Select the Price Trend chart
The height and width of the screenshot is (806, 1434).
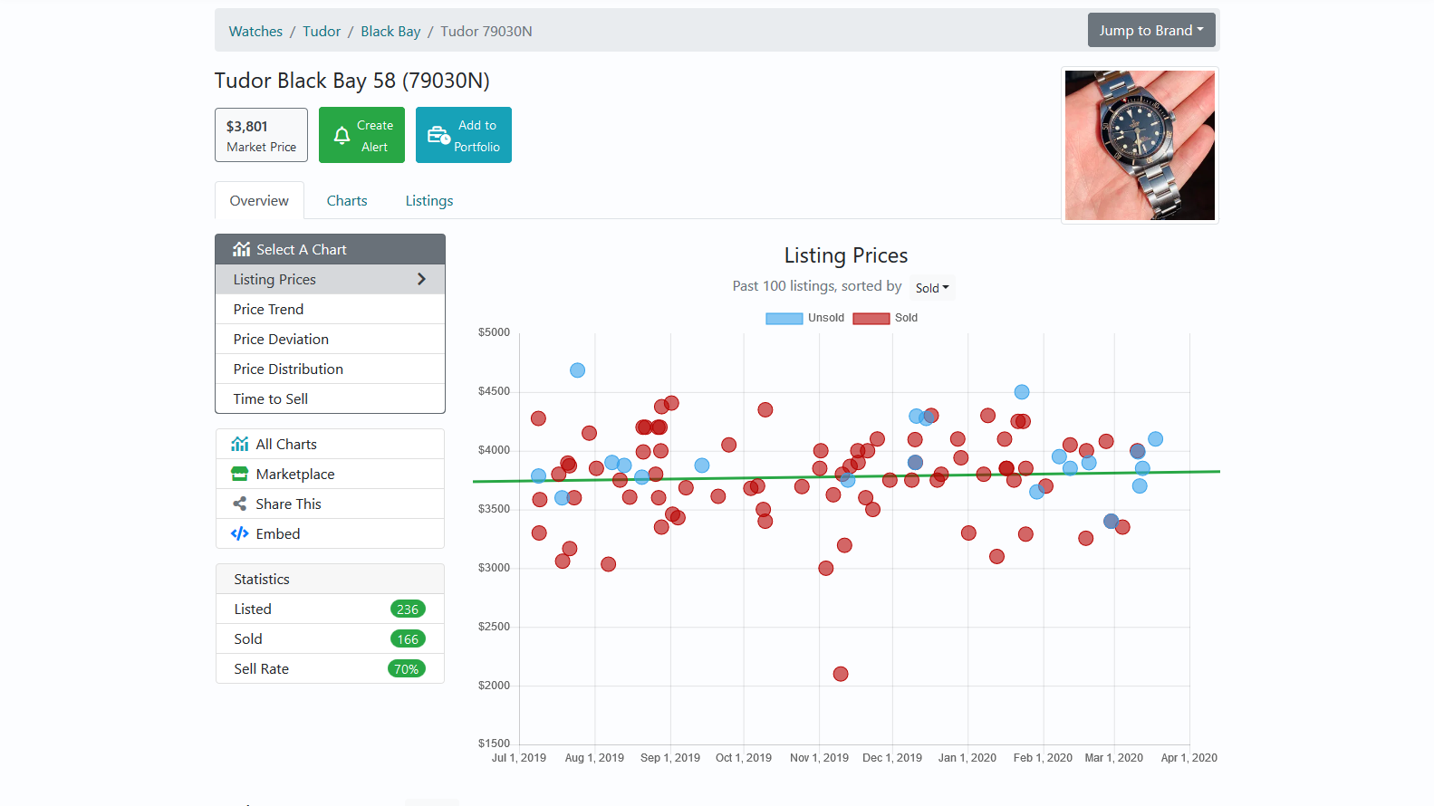(x=330, y=309)
